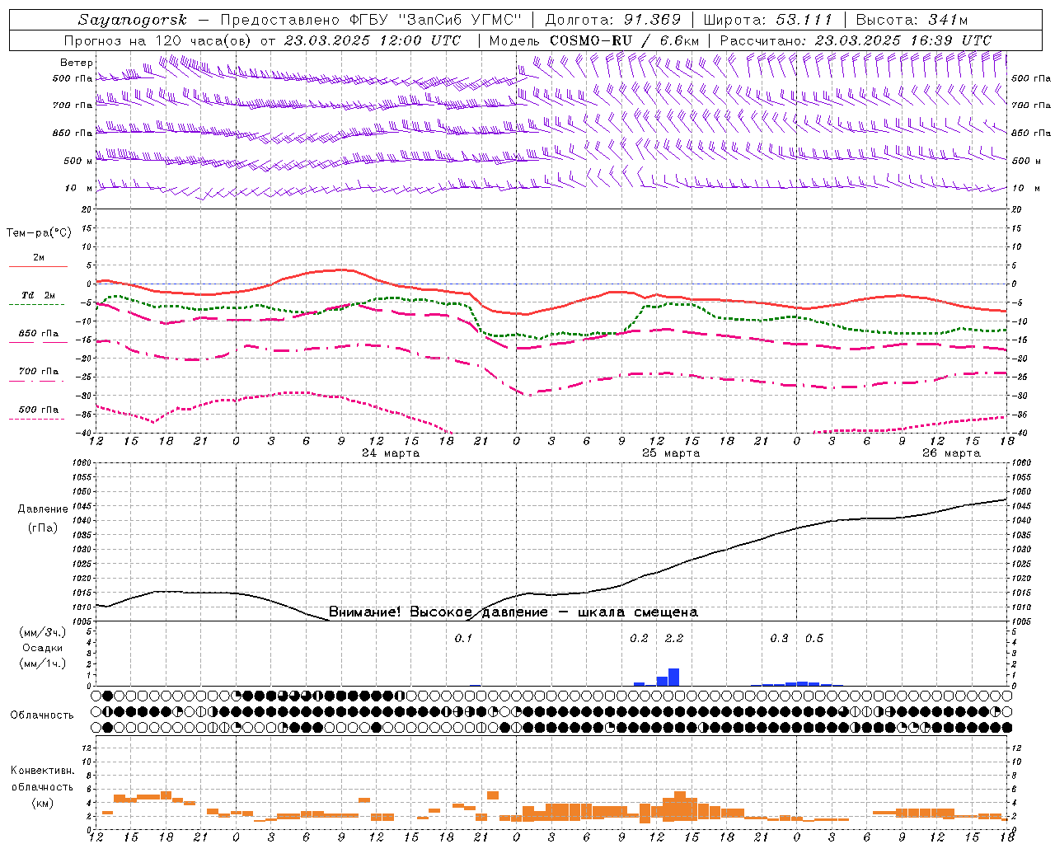Click the 'Ветер' wind panel label
The height and width of the screenshot is (844, 1055).
(x=77, y=62)
